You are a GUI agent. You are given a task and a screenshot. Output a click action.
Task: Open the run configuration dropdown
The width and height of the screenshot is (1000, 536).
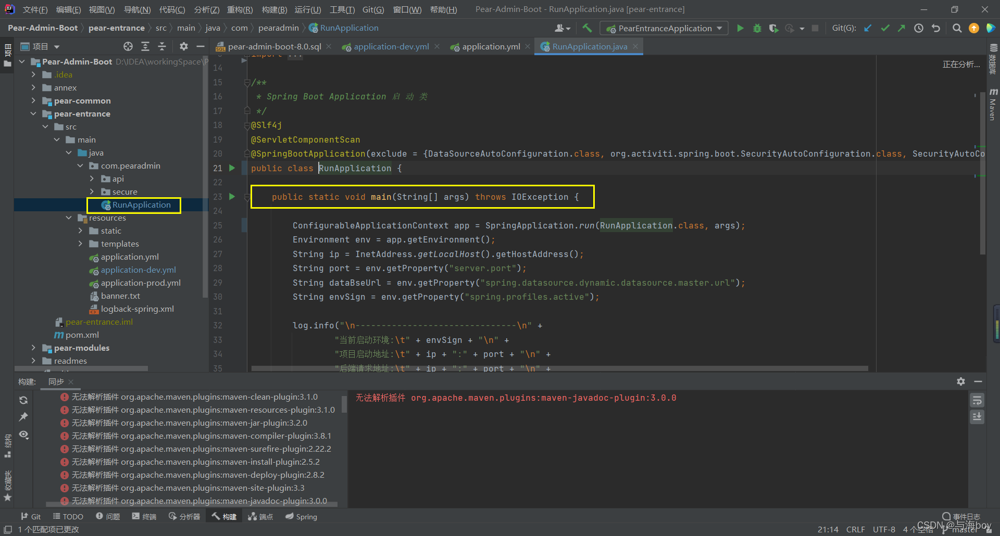(664, 28)
